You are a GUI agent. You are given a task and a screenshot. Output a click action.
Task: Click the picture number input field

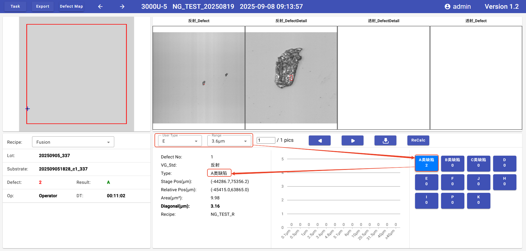click(265, 140)
